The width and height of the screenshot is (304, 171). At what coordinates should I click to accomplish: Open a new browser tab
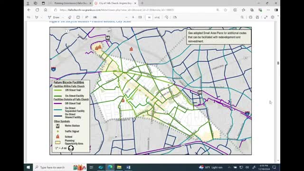point(142,3)
